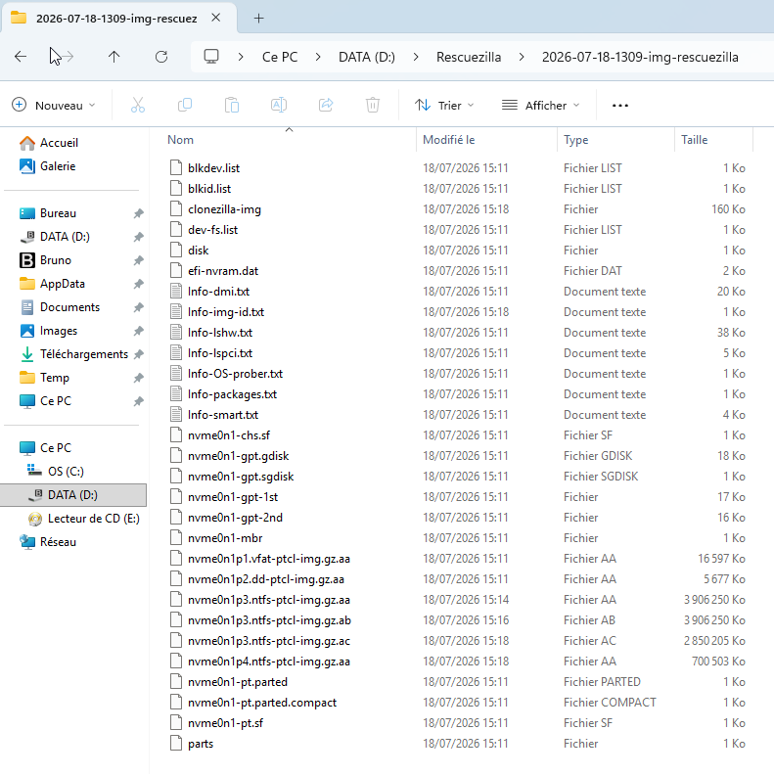Screen dimensions: 774x776
Task: Open the Nouveau dropdown menu
Action: 54,106
